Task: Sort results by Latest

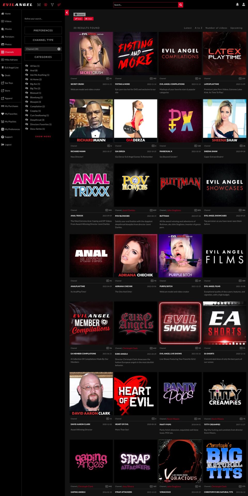Action: pyautogui.click(x=188, y=28)
